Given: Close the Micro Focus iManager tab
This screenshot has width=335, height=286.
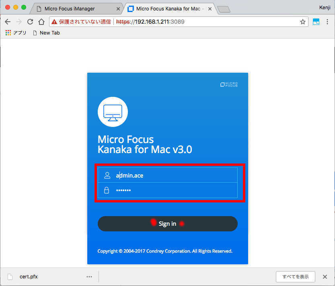Looking at the screenshot, I should pos(118,9).
